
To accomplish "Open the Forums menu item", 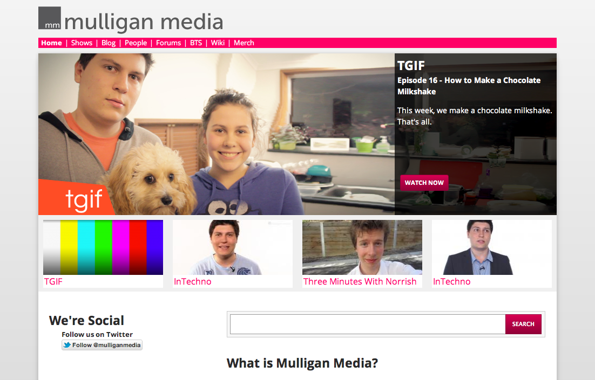I will pyautogui.click(x=168, y=43).
